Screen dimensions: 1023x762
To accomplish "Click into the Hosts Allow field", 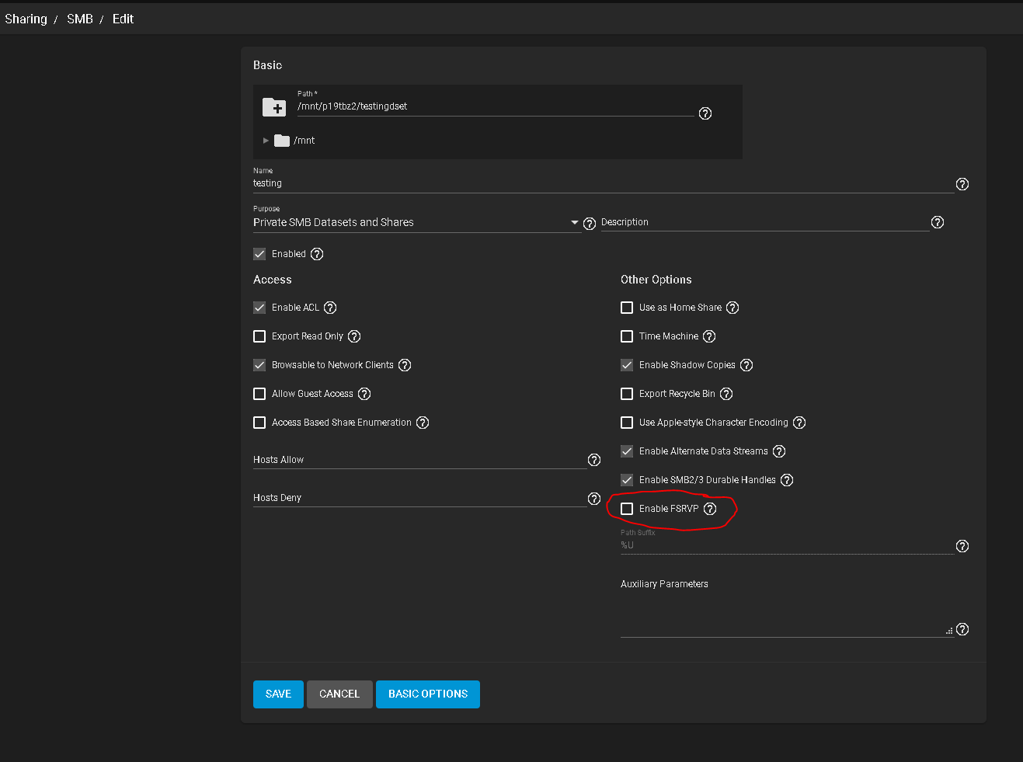I will 419,460.
